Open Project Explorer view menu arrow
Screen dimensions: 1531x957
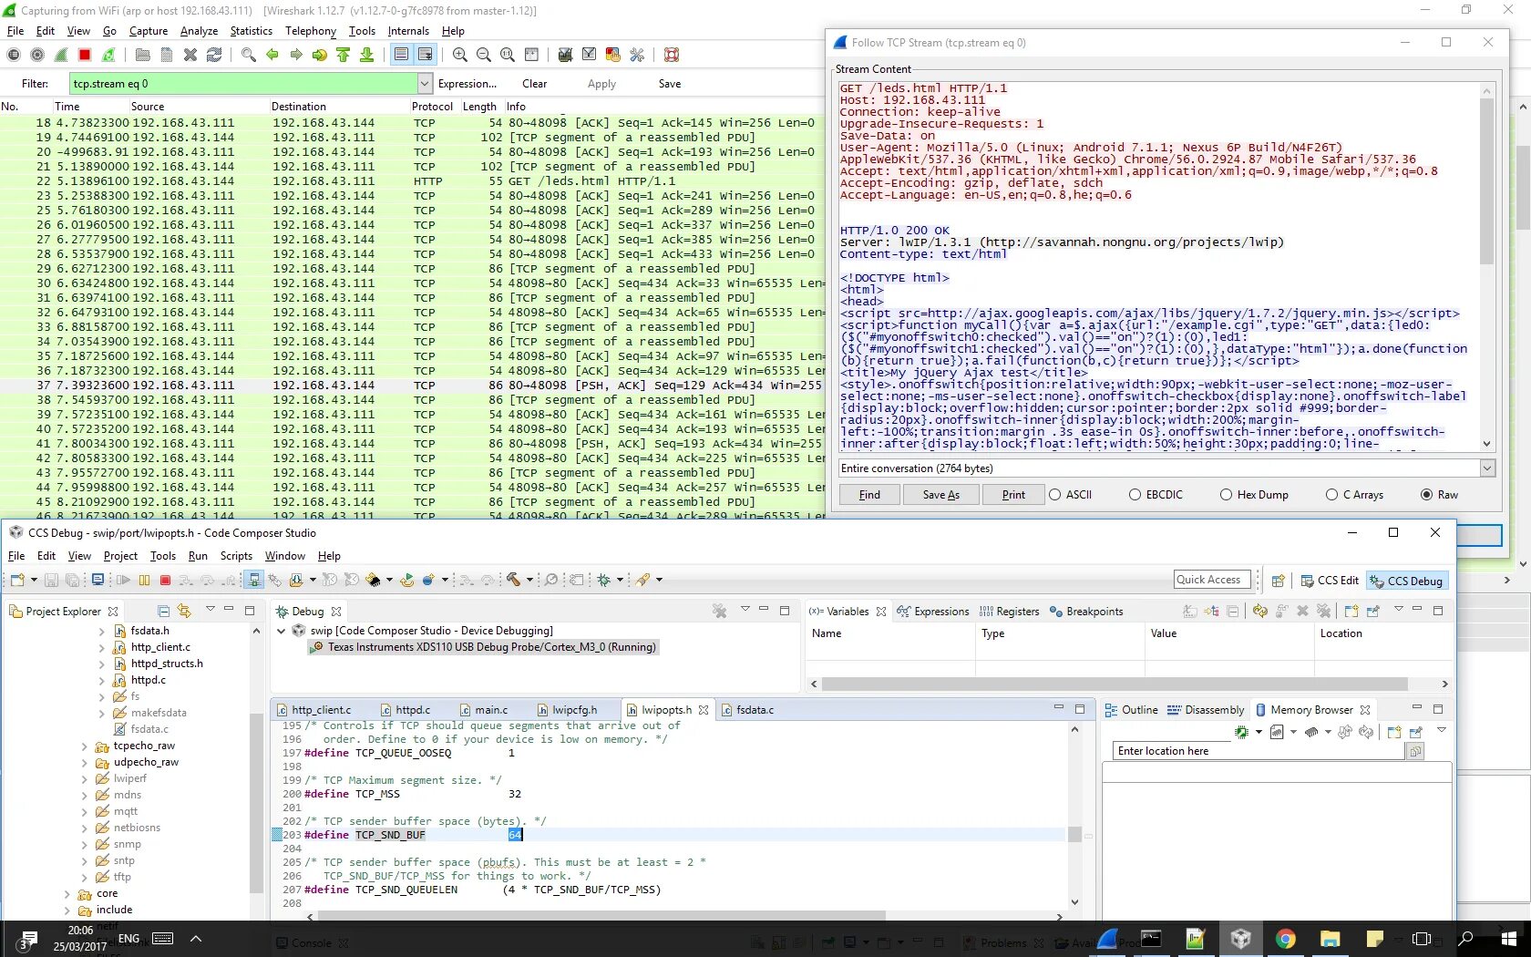pos(210,609)
